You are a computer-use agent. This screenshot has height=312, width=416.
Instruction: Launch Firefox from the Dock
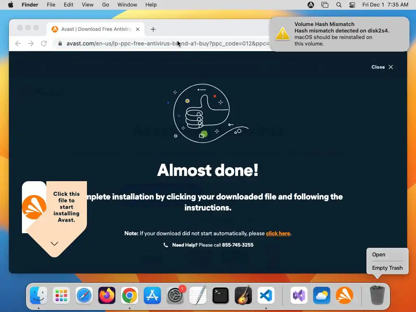click(x=107, y=295)
